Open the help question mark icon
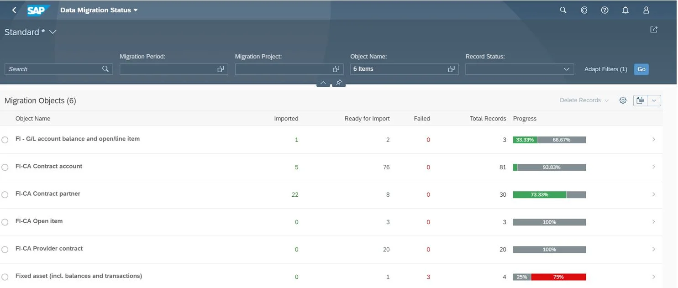 (x=604, y=10)
